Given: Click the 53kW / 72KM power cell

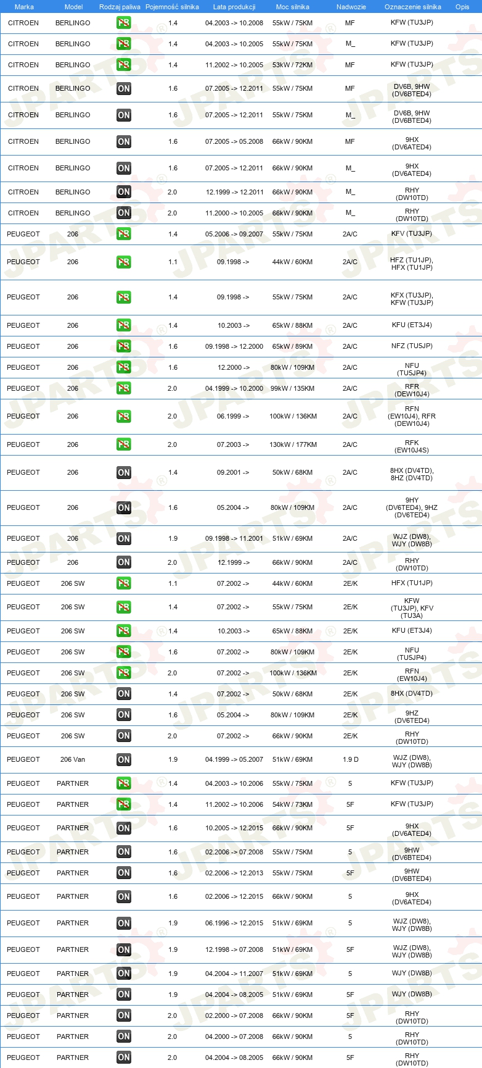Looking at the screenshot, I should pyautogui.click(x=293, y=65).
